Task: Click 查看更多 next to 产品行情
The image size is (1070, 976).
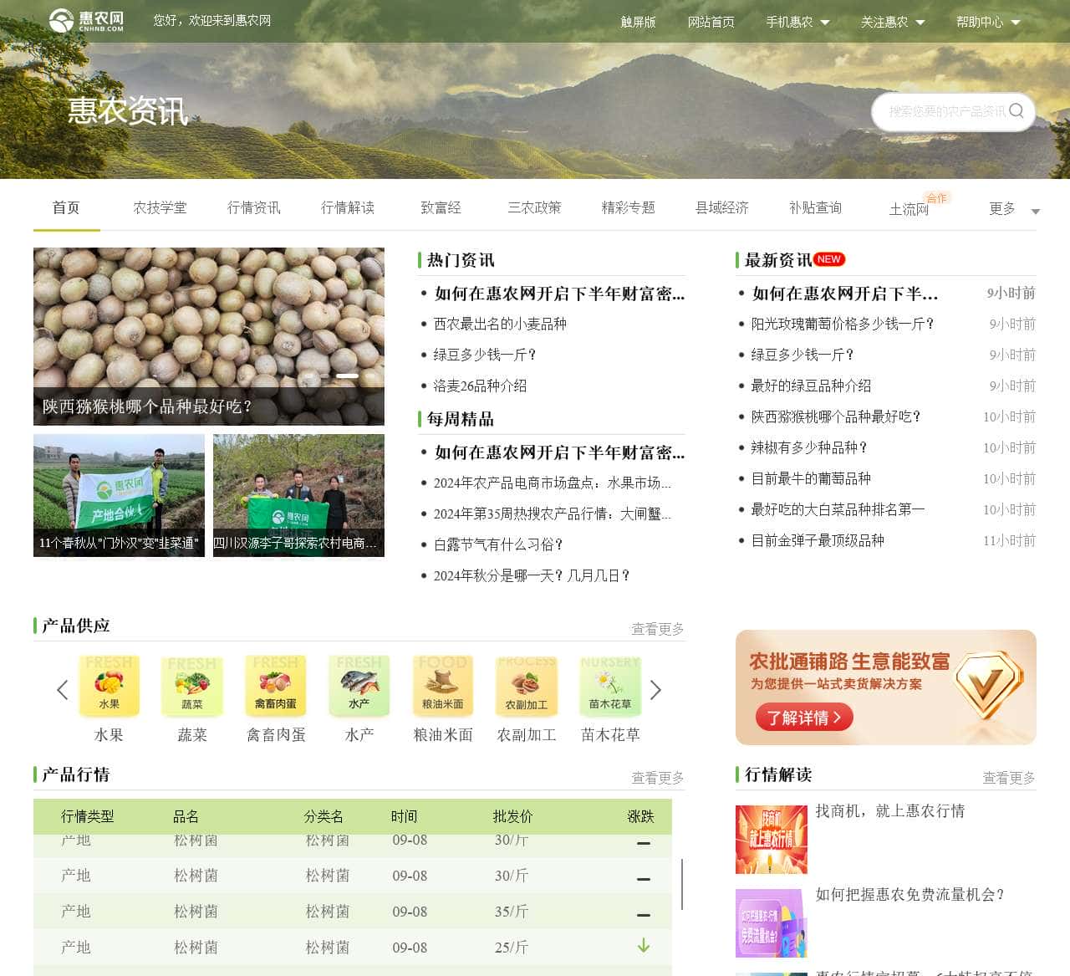Action: [x=658, y=778]
